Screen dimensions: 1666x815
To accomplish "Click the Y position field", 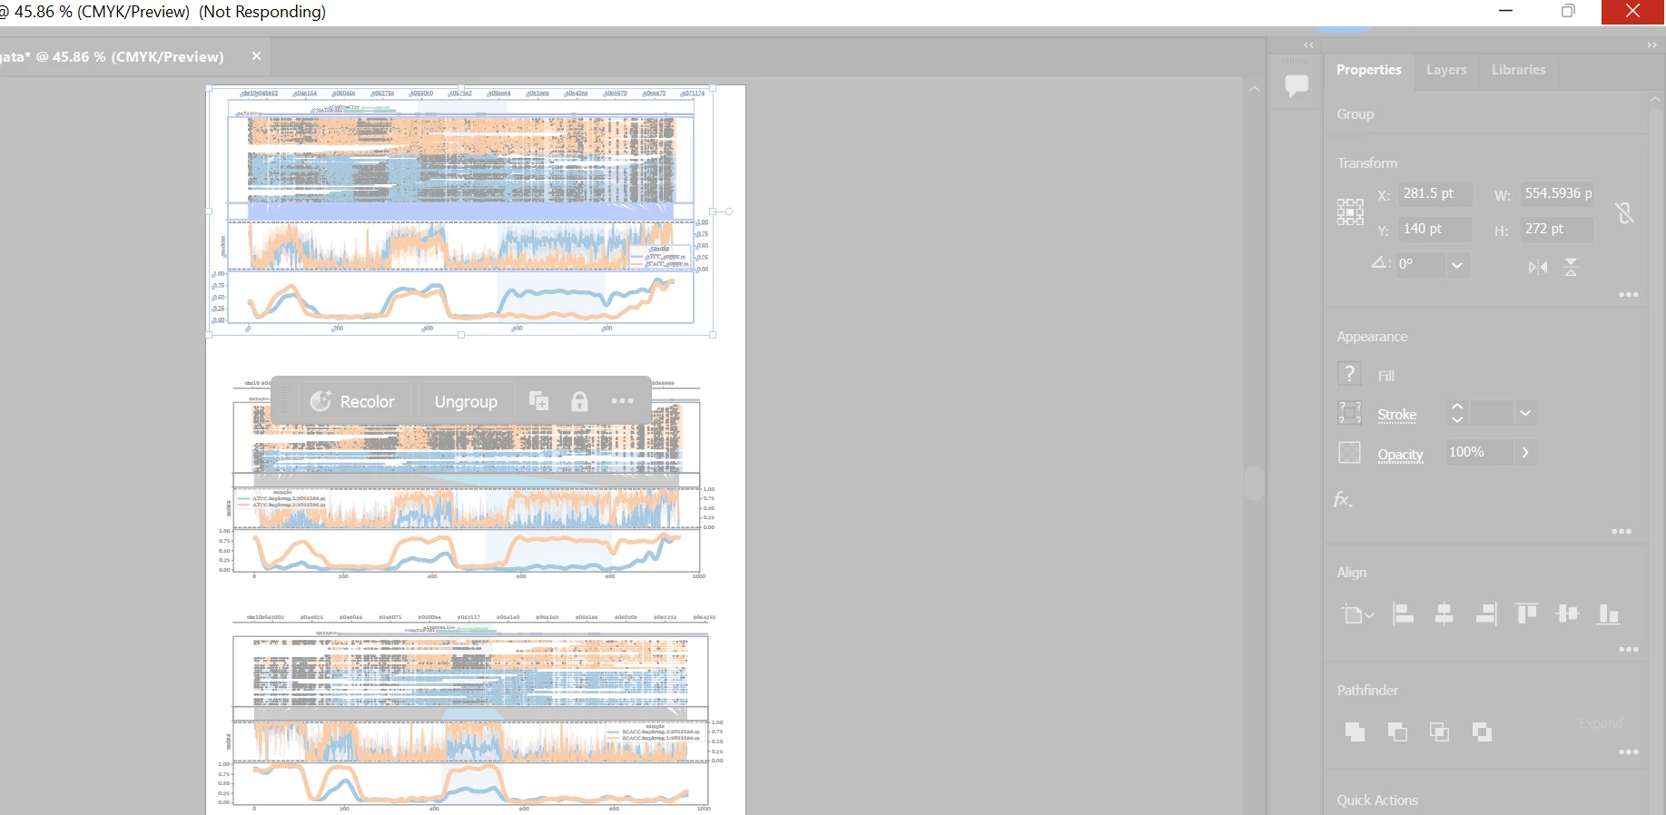I will (1434, 229).
